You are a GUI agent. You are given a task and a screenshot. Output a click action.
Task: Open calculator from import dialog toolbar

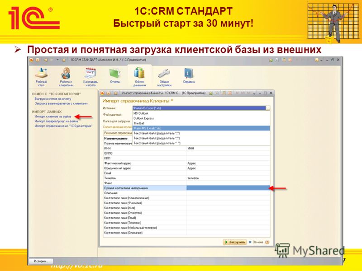(x=224, y=93)
